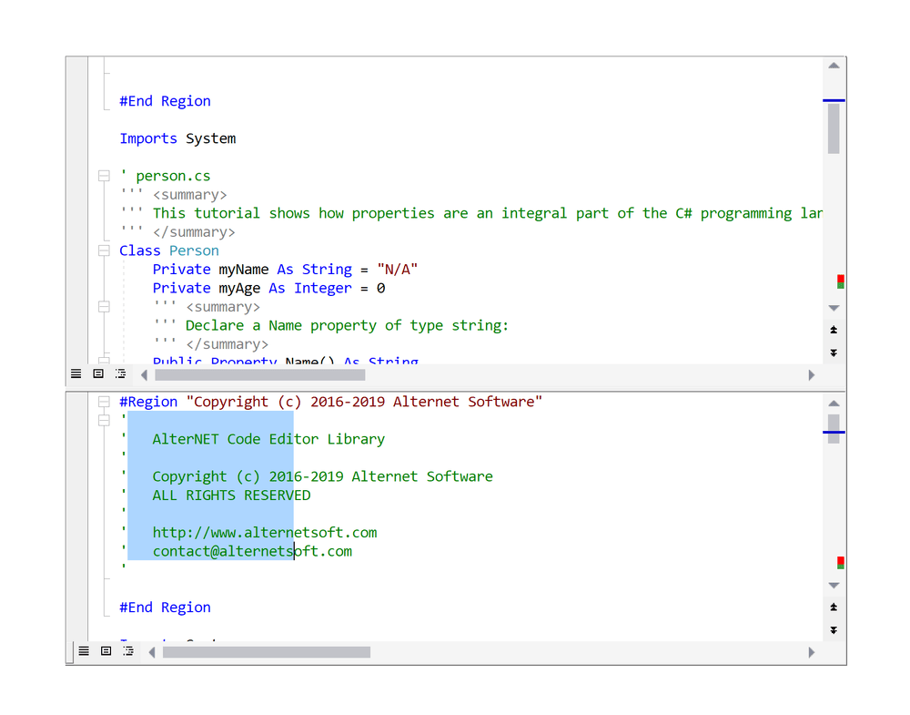
Task: Click the down arrow on the top editor's vertical scrollbar
Action: click(834, 307)
